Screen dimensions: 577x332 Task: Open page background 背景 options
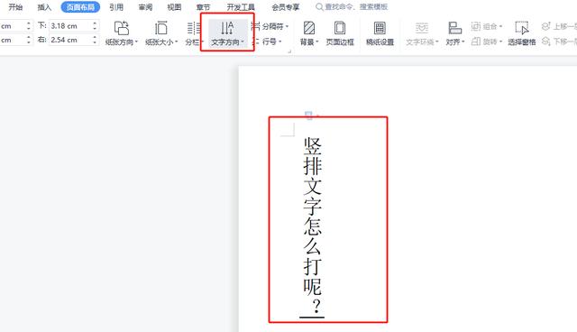(309, 33)
